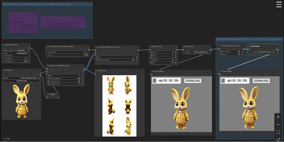Select the next image with the image combo right arrow
Image resolution: width=284 pixels, height=142 pixels.
point(39,78)
